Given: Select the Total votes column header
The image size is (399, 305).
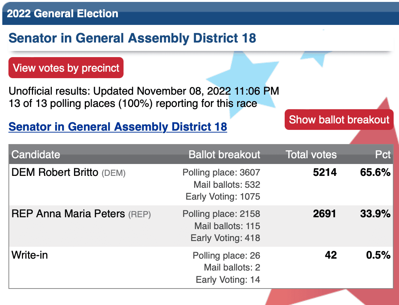Looking at the screenshot, I should pyautogui.click(x=311, y=154).
